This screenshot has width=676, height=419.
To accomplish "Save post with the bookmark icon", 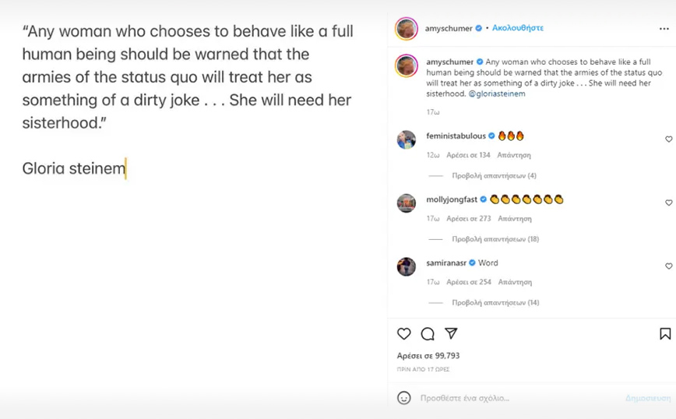I will 665,333.
